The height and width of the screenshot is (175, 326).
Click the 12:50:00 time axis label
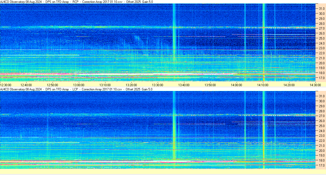pos(52,85)
